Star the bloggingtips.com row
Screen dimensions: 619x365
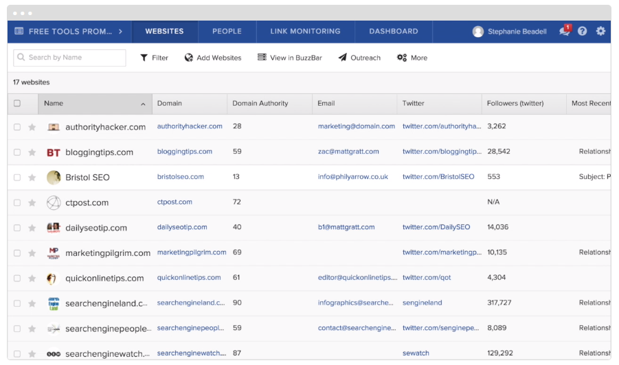pos(32,152)
